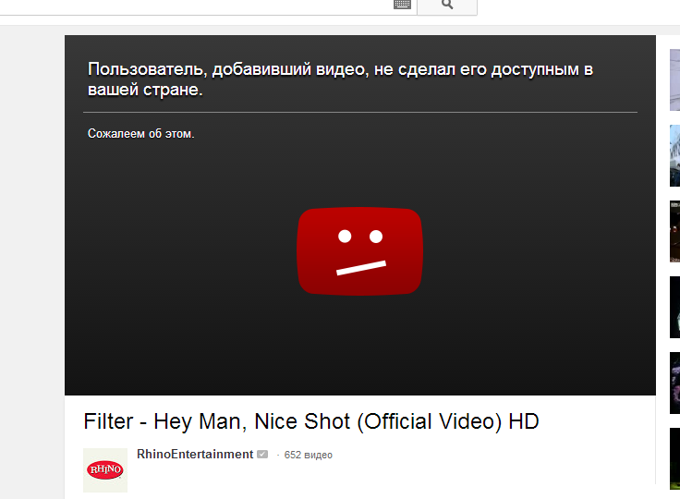The width and height of the screenshot is (680, 499).
Task: Open the fifth suggested thumbnail with purple tones
Action: (674, 383)
